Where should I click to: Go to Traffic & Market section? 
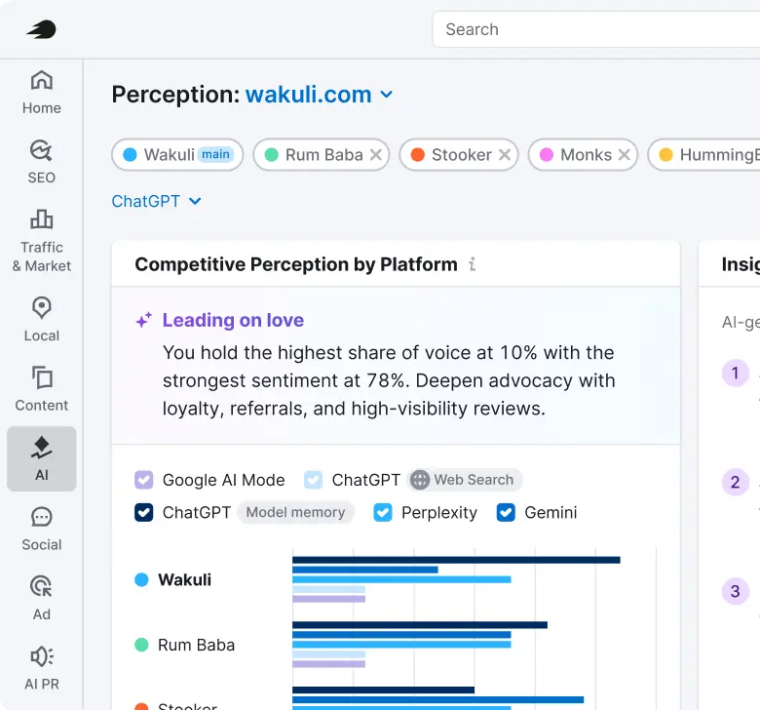point(42,241)
